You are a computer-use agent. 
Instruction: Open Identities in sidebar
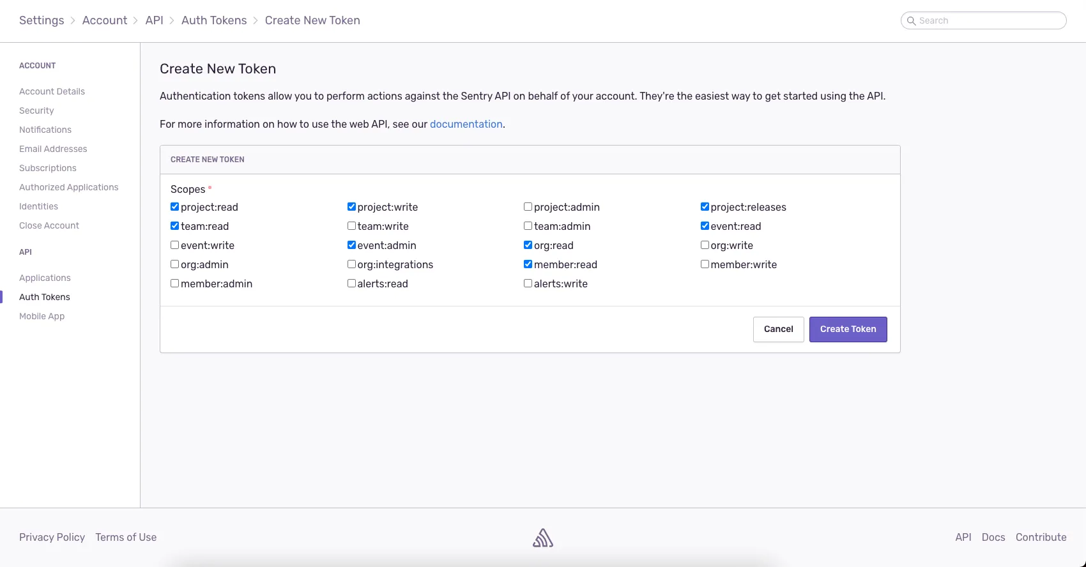click(38, 206)
